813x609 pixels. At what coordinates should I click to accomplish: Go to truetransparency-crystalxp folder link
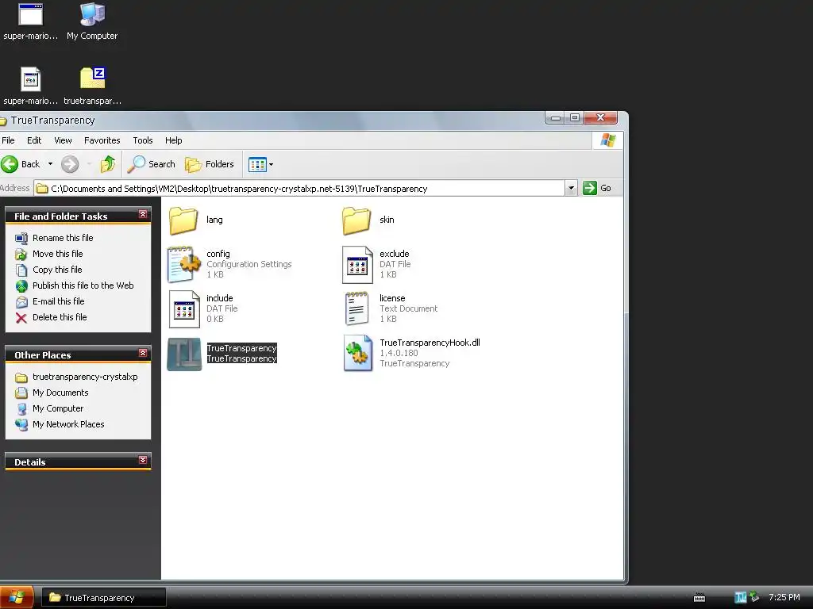(85, 377)
